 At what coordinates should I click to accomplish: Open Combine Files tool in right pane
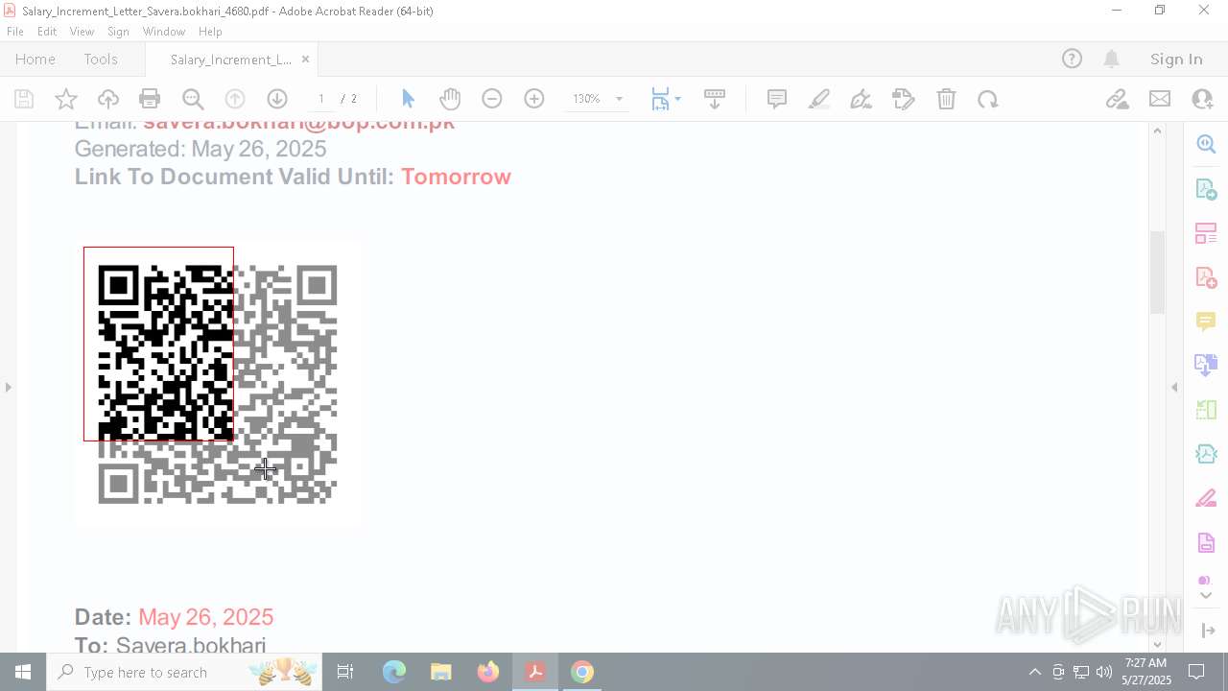pyautogui.click(x=1206, y=365)
